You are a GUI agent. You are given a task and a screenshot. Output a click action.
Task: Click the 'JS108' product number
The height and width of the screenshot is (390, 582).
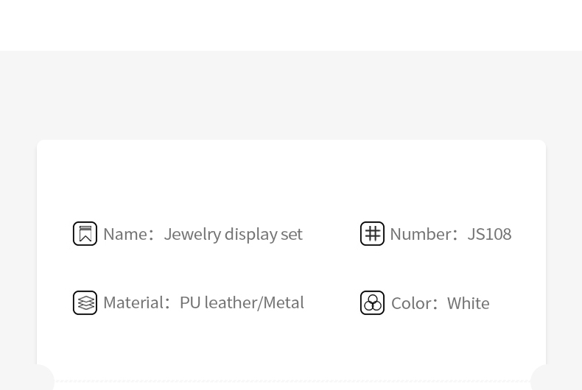tap(489, 234)
